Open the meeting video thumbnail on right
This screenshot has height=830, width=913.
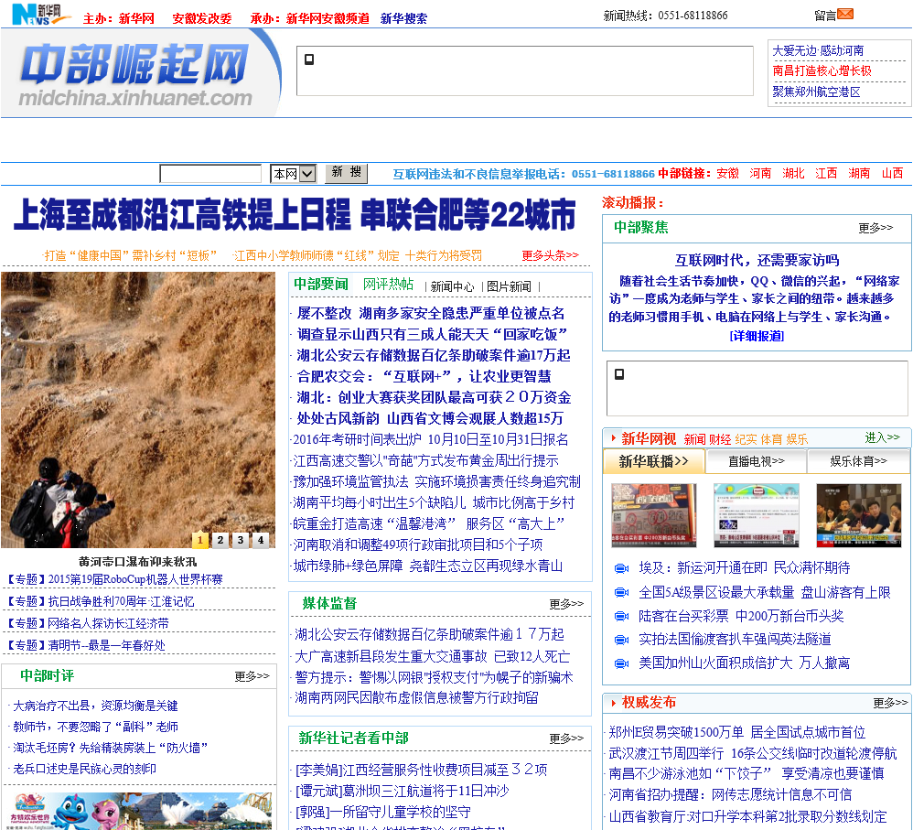click(x=859, y=515)
